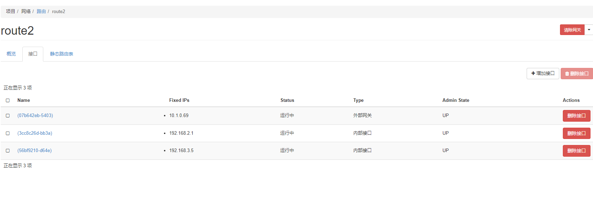Select the 接口 (interfaces) tab
Viewport: 593px width, 209px height.
[33, 54]
